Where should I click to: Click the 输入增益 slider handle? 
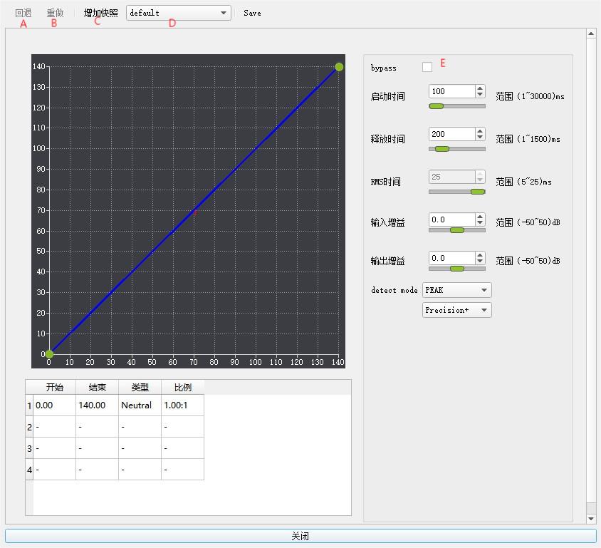[x=457, y=230]
